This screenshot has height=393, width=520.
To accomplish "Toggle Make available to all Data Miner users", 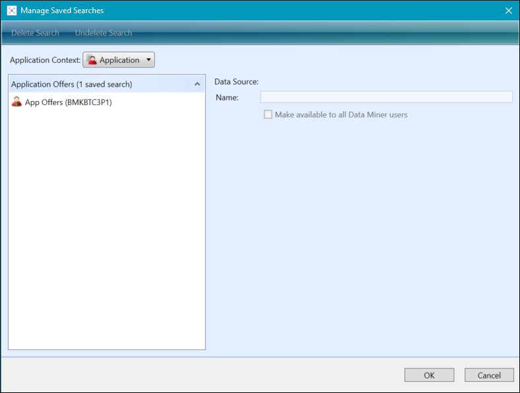I will click(x=268, y=114).
